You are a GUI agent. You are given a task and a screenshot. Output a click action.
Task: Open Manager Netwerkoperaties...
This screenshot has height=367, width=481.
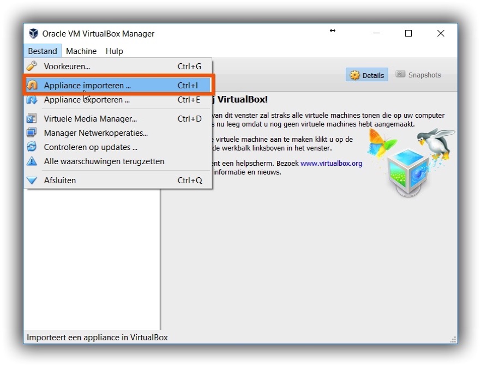(118, 133)
